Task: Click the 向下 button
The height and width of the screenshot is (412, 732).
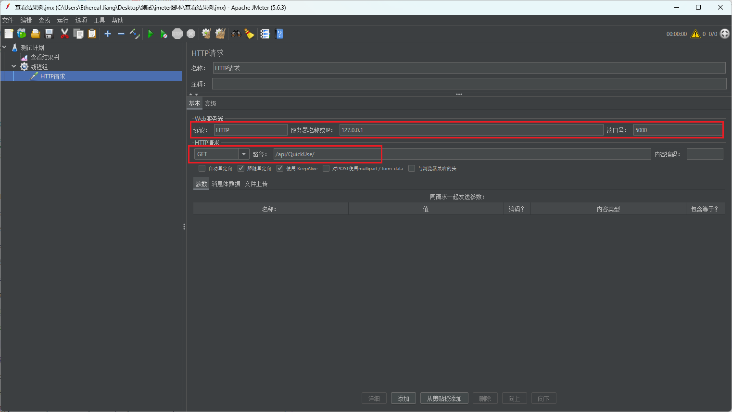Action: coord(544,399)
